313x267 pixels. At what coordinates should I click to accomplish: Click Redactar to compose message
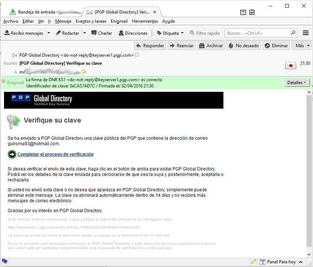pos(68,33)
